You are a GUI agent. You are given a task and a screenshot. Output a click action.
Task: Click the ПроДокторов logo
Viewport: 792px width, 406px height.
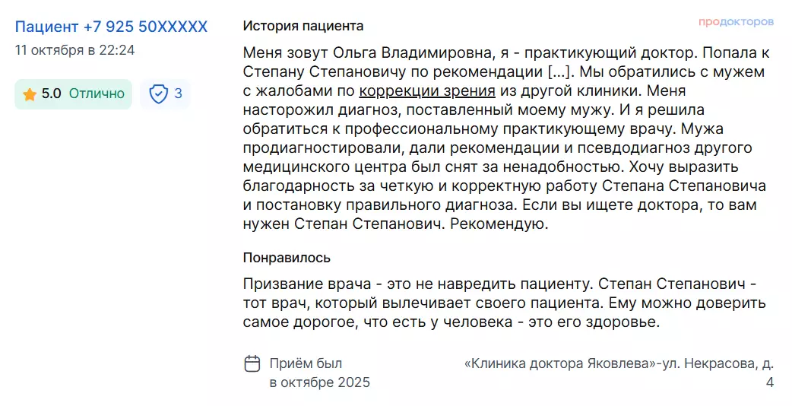tap(736, 22)
